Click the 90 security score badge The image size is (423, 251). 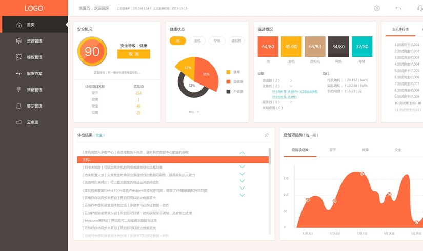[92, 51]
